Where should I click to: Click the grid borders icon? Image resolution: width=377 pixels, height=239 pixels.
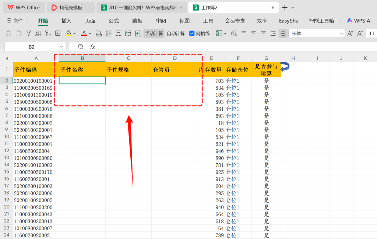58,33
